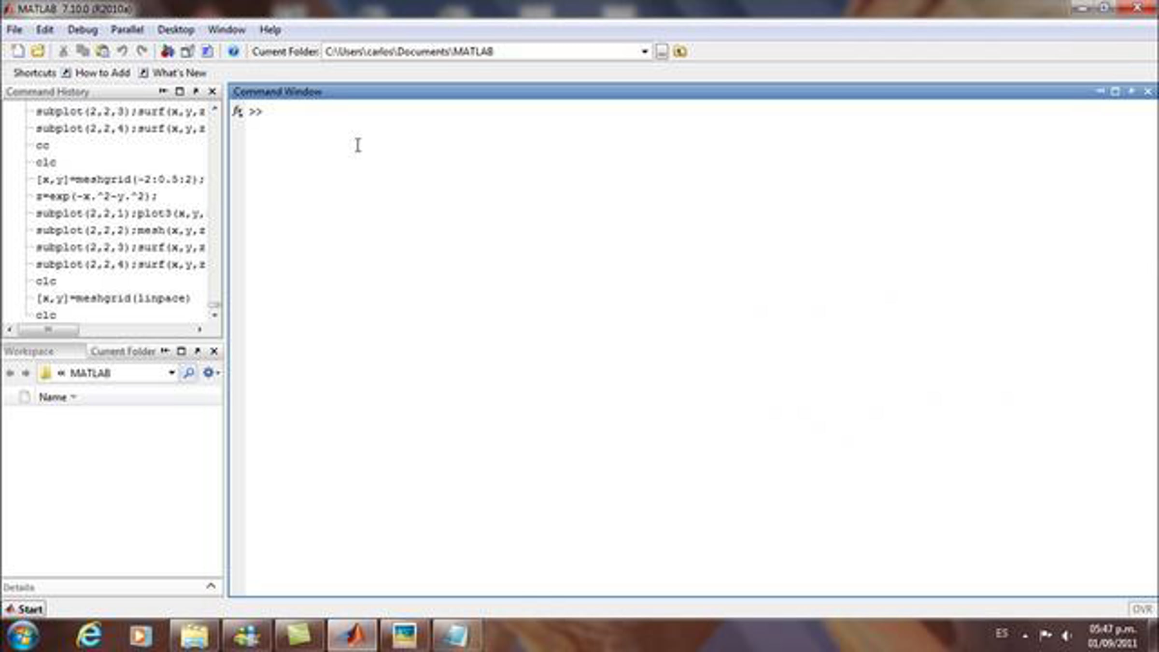The width and height of the screenshot is (1159, 652).
Task: Click the New M-file toolbar icon
Action: (x=18, y=51)
